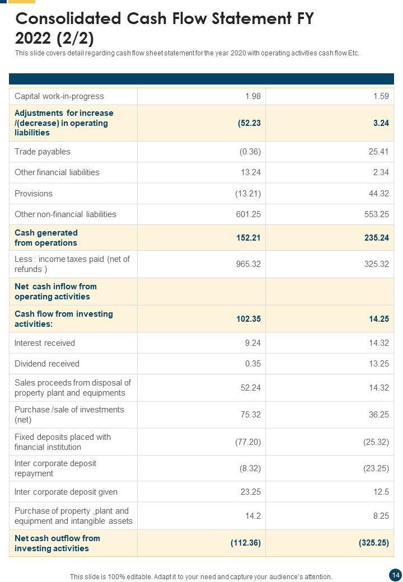Click the editable slide footer note text

pyautogui.click(x=201, y=576)
